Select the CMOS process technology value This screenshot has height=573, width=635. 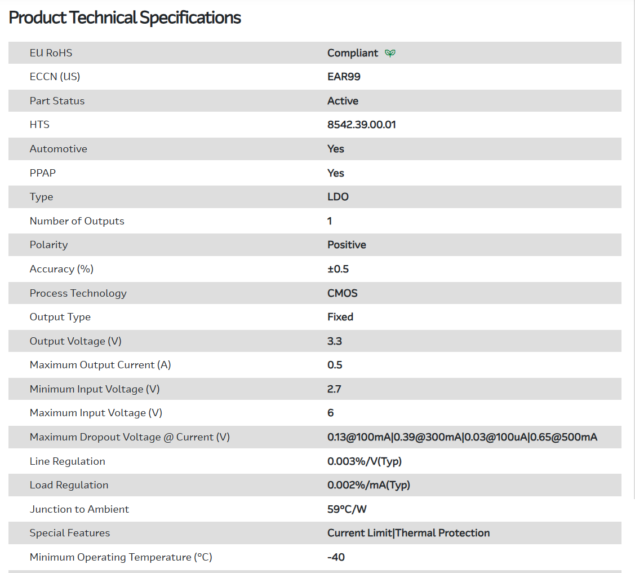click(342, 293)
